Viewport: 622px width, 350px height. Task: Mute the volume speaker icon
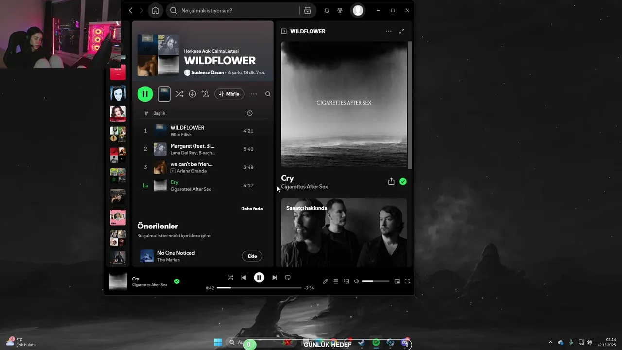coord(356,281)
